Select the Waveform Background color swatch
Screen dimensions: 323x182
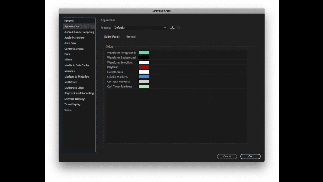(x=144, y=58)
